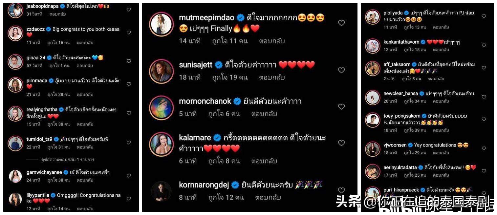Image resolution: width=497 pixels, height=215 pixels.
Task: View the 38 likes on pimmada's comment
Action: click(x=59, y=94)
